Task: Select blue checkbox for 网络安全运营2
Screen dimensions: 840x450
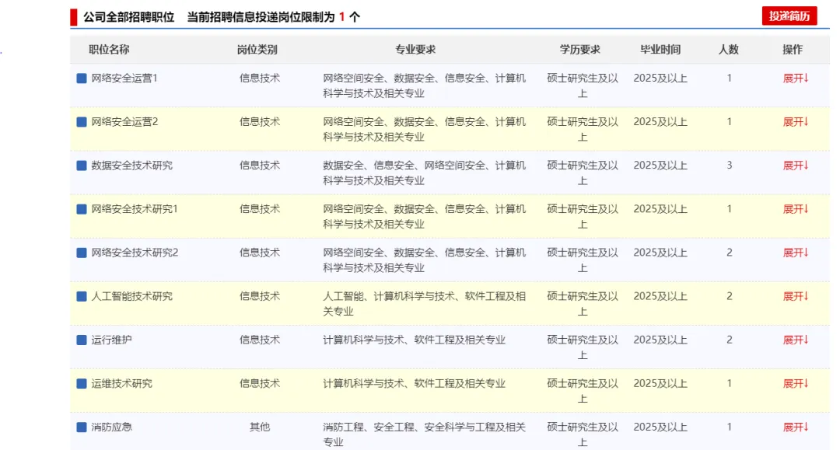Action: pos(82,122)
